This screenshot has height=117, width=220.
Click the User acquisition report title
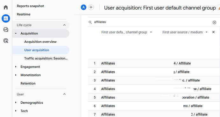tap(160, 8)
